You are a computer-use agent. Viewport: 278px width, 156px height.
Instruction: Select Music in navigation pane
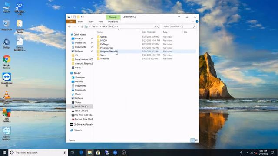click(x=78, y=94)
